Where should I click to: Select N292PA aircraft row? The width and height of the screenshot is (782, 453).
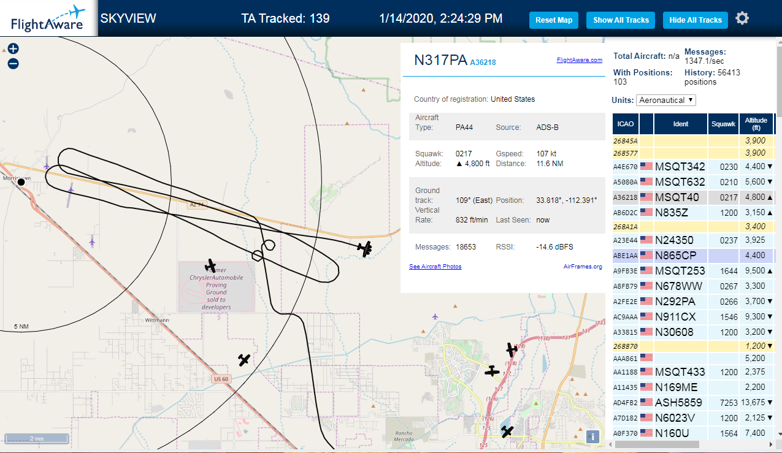693,302
